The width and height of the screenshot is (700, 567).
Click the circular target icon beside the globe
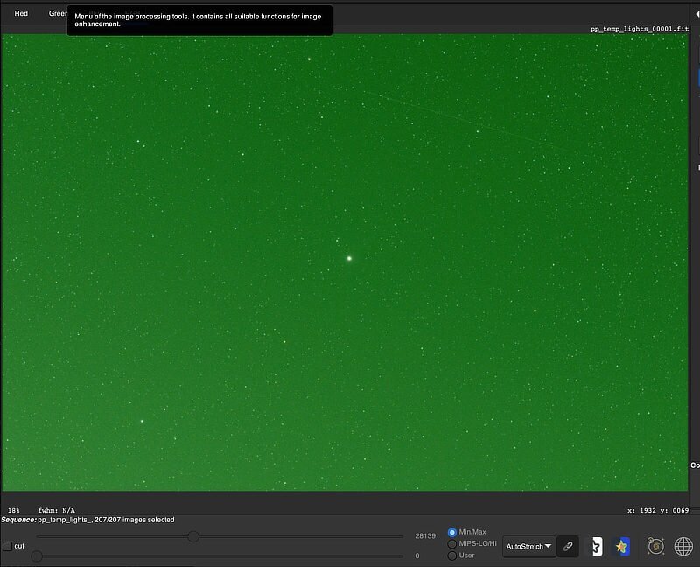pyautogui.click(x=655, y=546)
